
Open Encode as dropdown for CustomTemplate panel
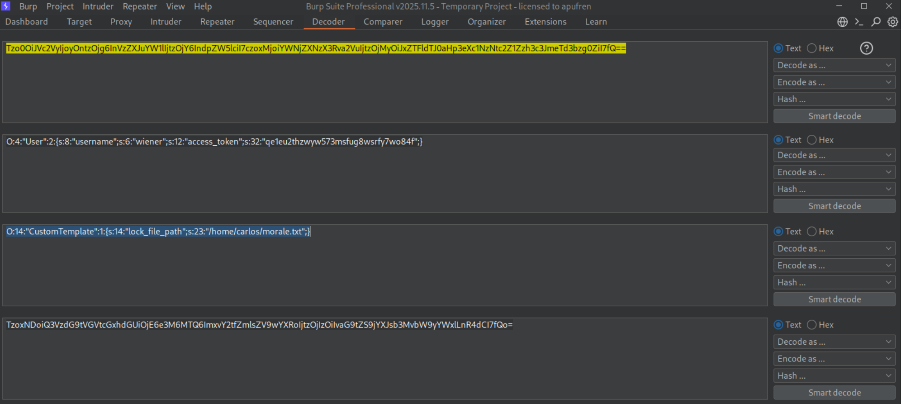tap(834, 266)
